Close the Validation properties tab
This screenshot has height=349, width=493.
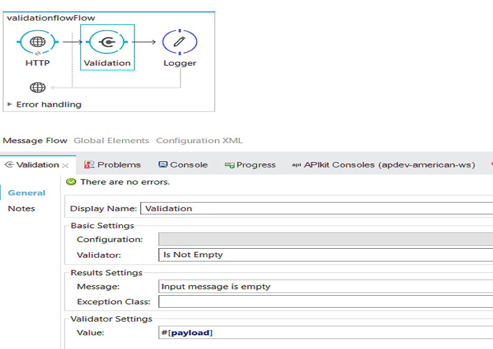(x=66, y=165)
